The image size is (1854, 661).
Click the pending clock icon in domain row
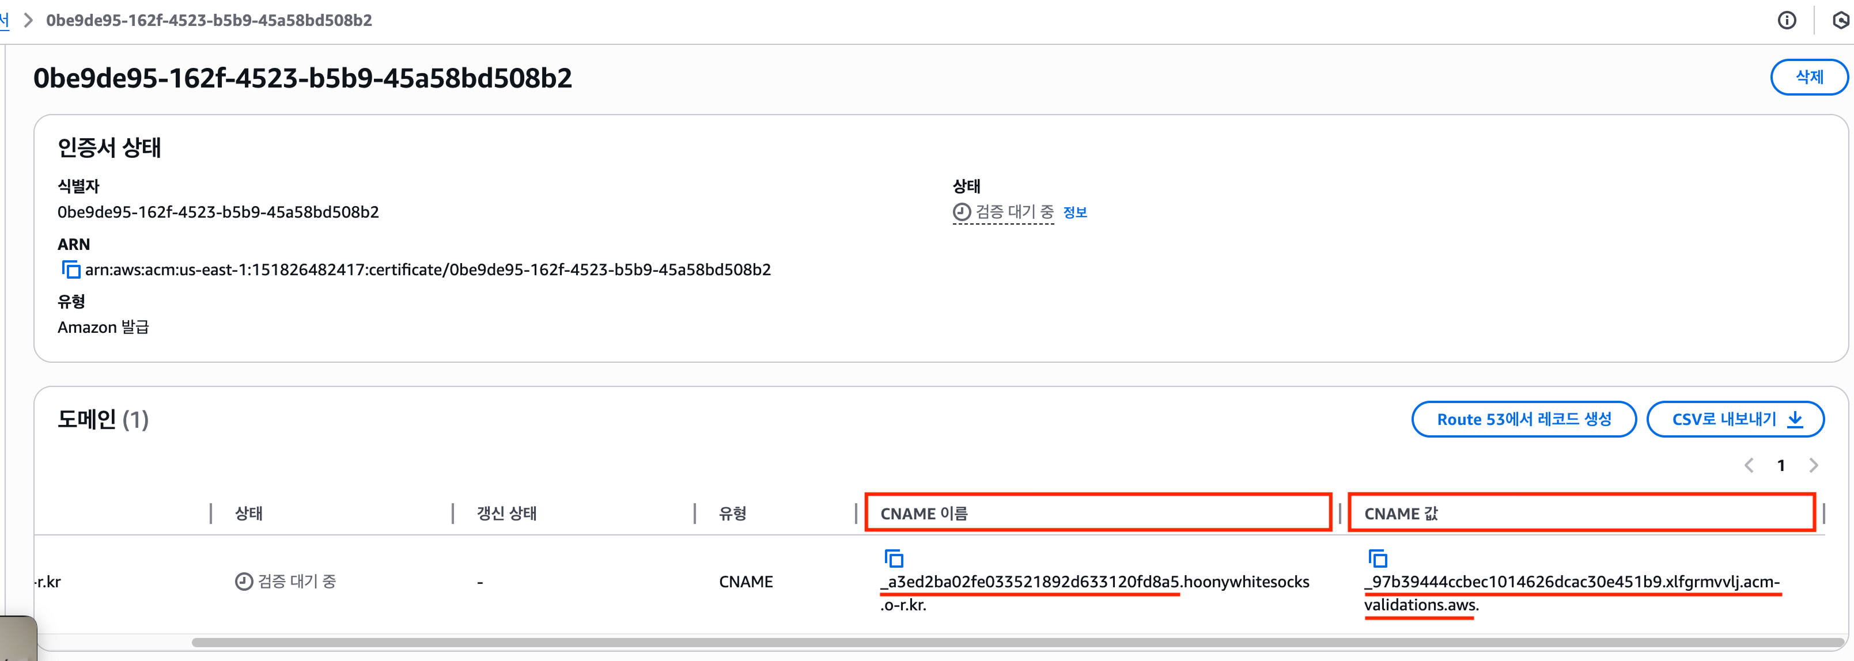pos(244,581)
